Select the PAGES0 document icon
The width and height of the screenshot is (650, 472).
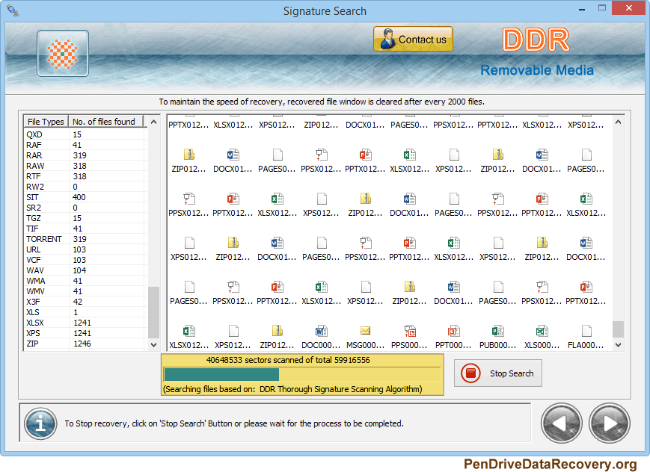(x=277, y=156)
